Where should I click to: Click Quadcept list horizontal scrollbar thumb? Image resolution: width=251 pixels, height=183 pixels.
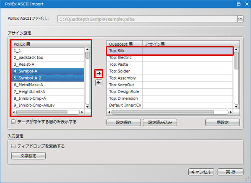(163, 112)
